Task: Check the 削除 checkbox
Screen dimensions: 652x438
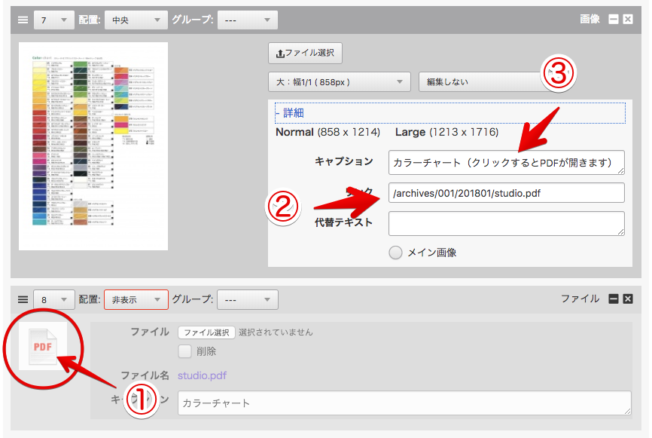Action: [x=185, y=351]
